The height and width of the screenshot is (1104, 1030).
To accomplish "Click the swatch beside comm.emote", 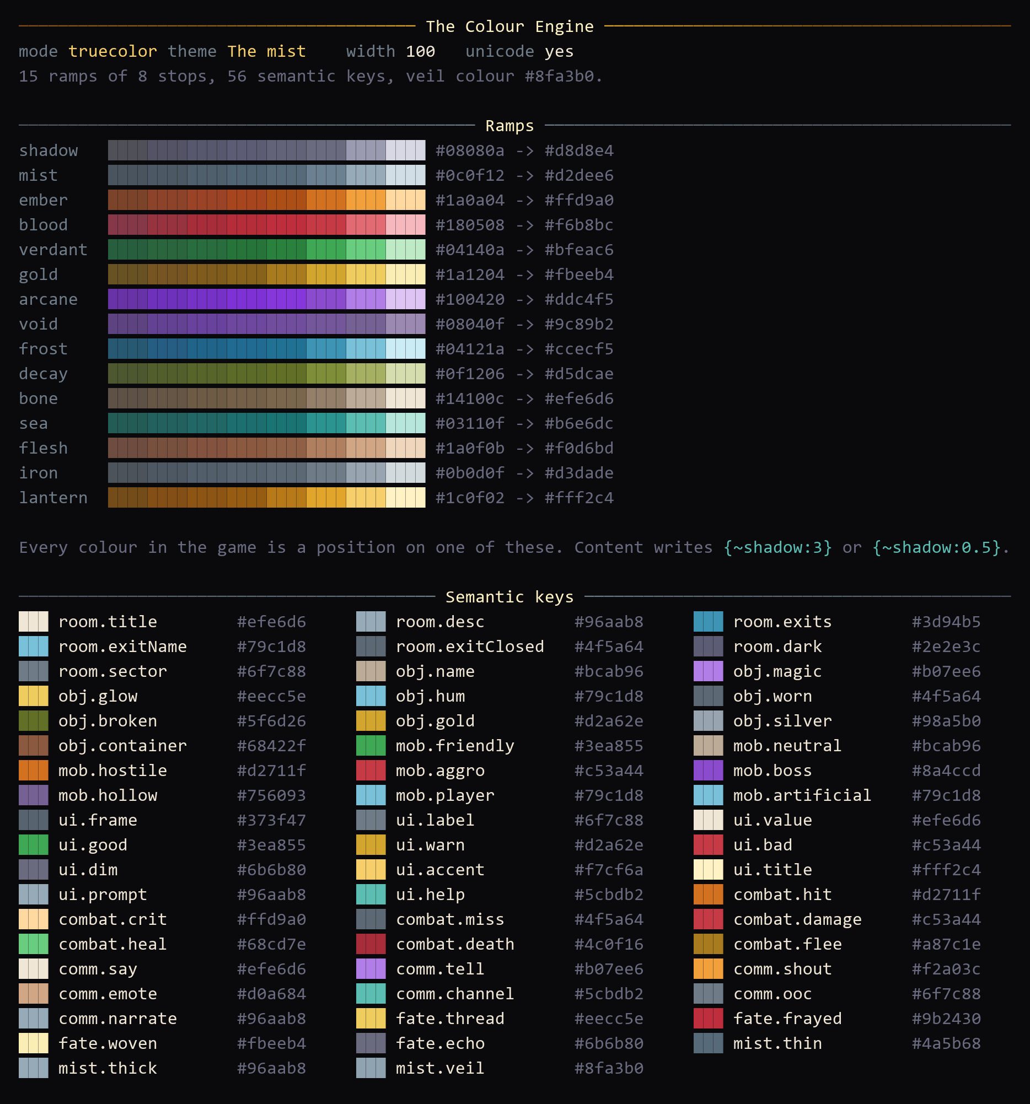I will click(x=33, y=993).
